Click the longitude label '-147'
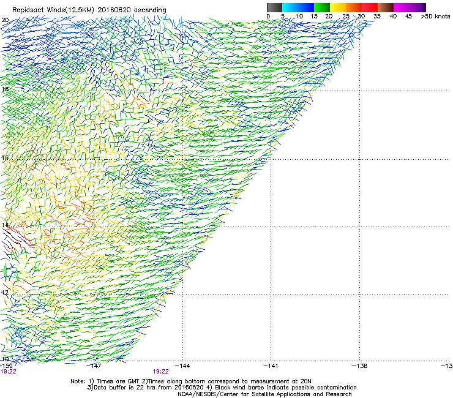The image size is (453, 398). point(94,366)
